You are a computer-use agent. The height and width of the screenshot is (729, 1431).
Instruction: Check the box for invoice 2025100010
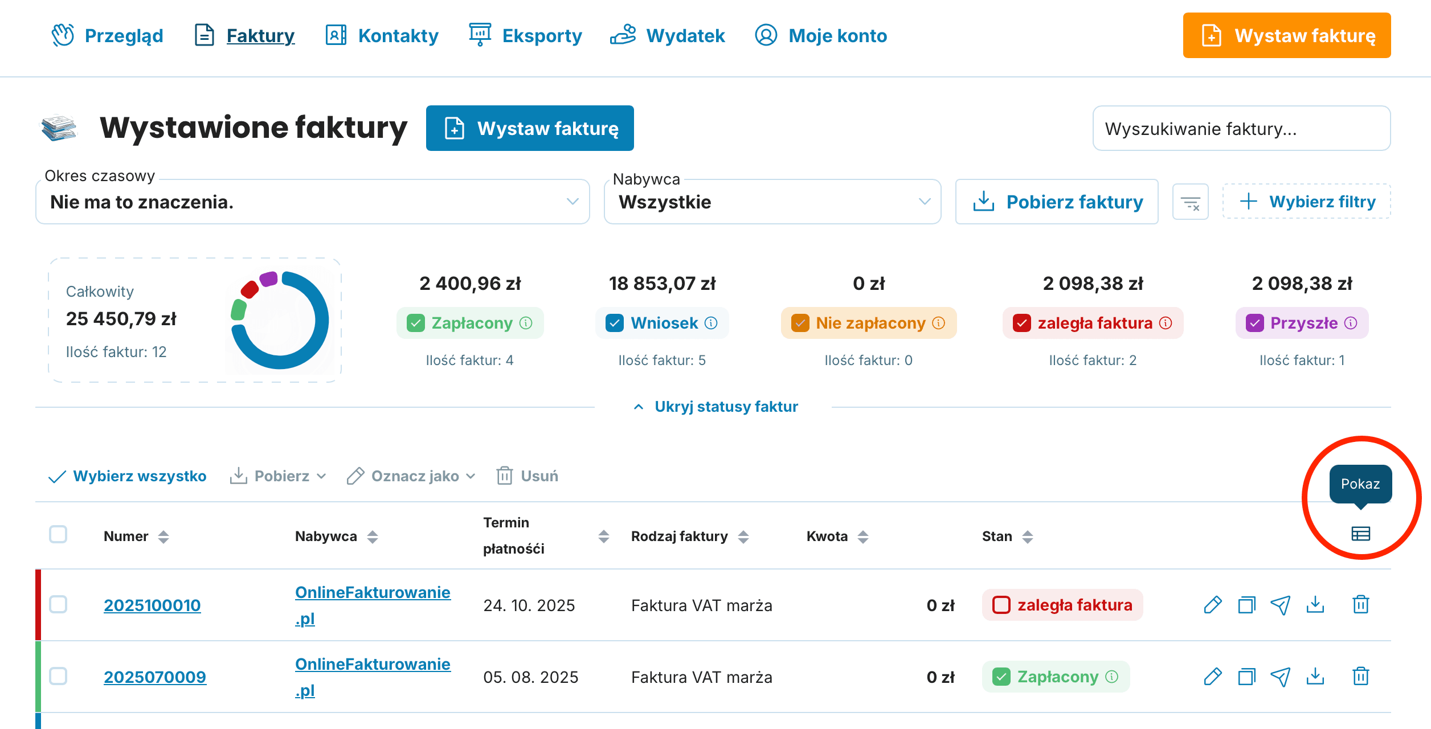(x=58, y=605)
